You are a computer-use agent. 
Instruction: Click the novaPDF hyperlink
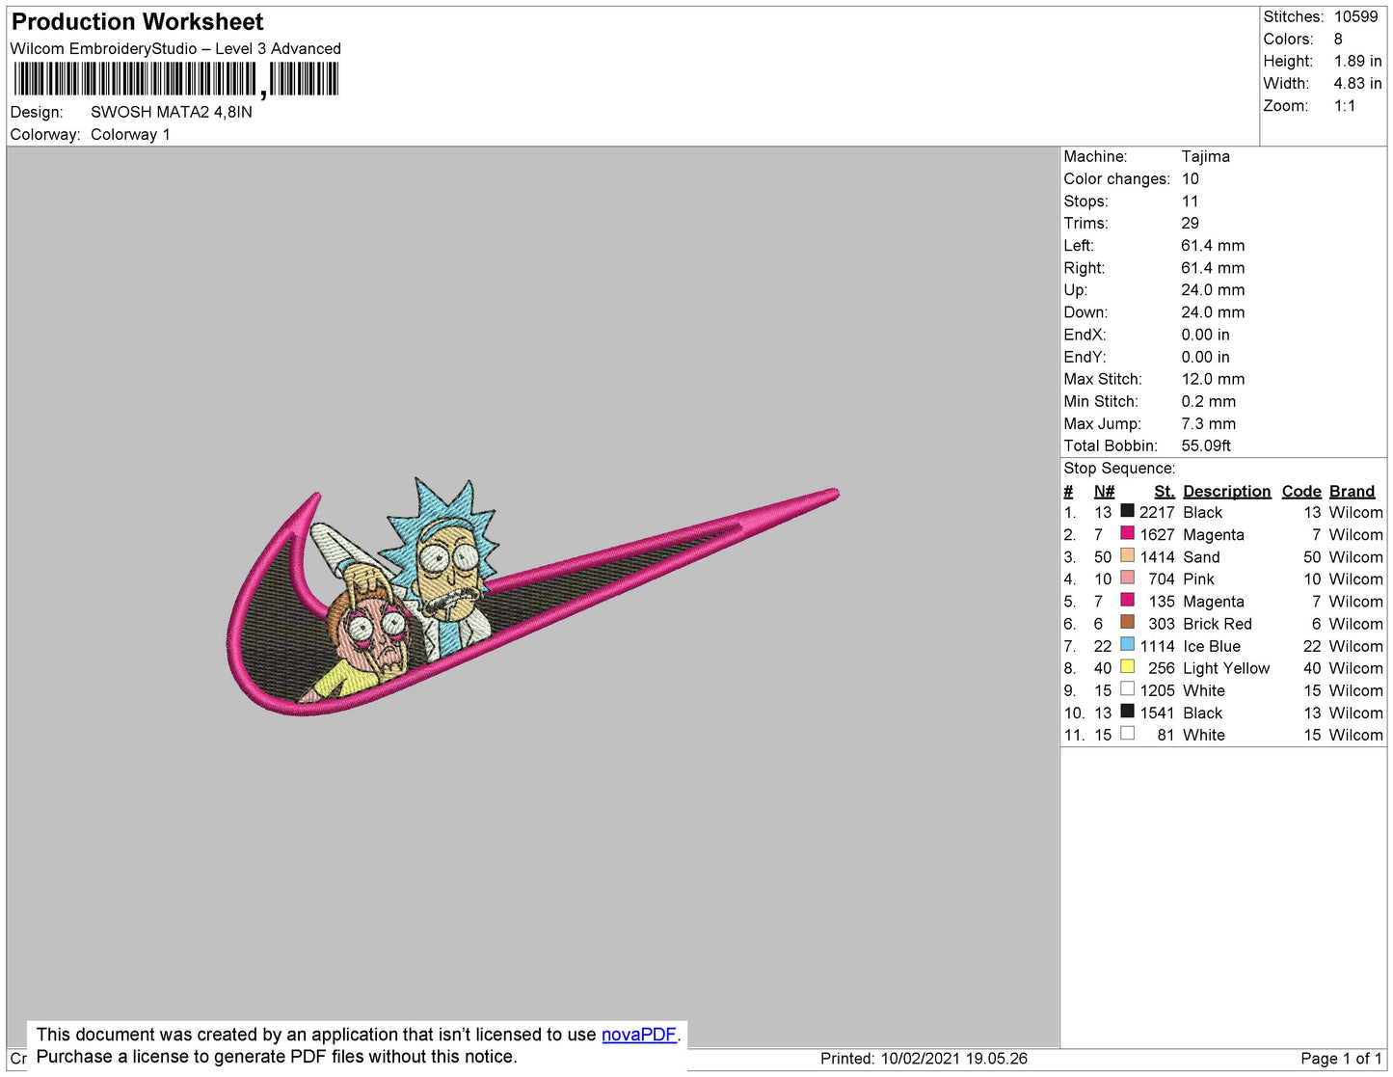tap(638, 1035)
